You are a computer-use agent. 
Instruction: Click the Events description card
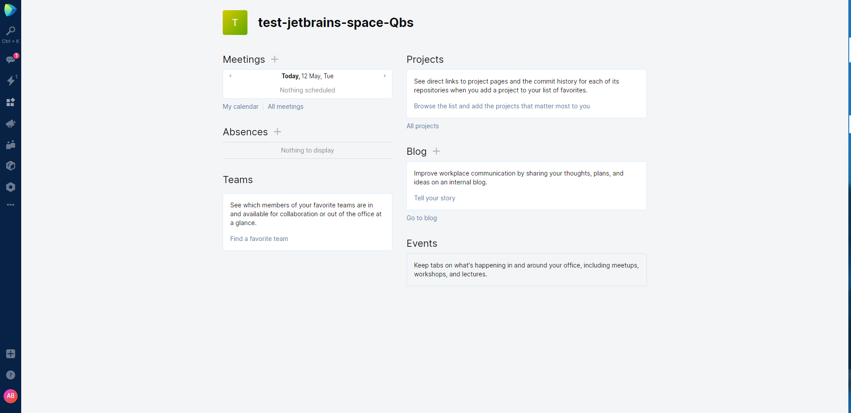(527, 270)
